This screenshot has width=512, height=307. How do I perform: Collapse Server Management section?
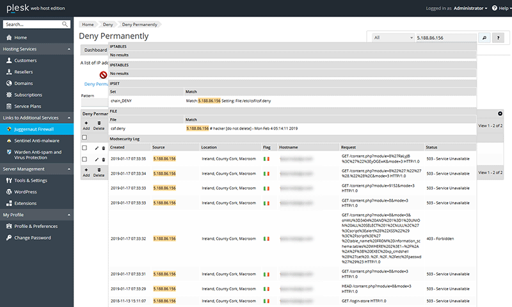click(x=69, y=169)
